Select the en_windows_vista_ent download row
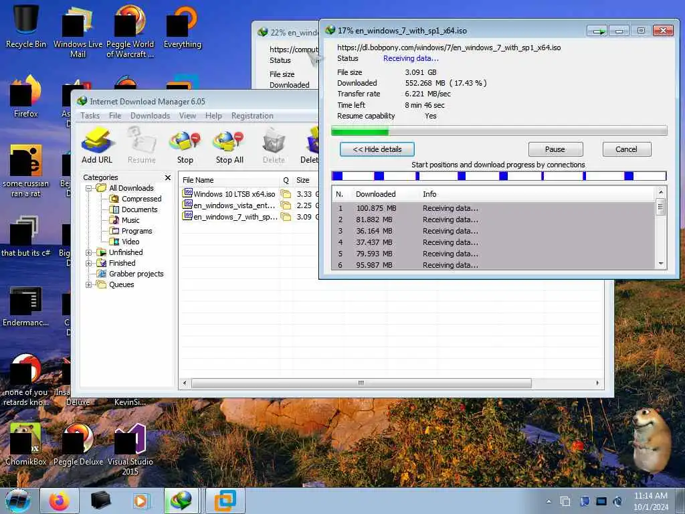 [x=250, y=205]
